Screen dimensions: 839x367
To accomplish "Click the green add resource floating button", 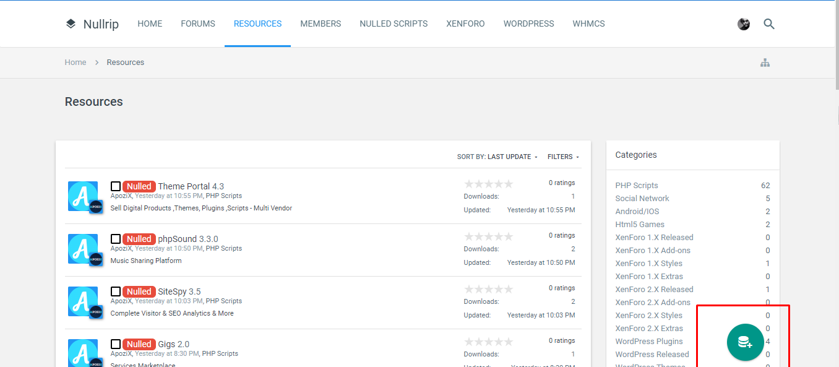I will click(x=745, y=342).
